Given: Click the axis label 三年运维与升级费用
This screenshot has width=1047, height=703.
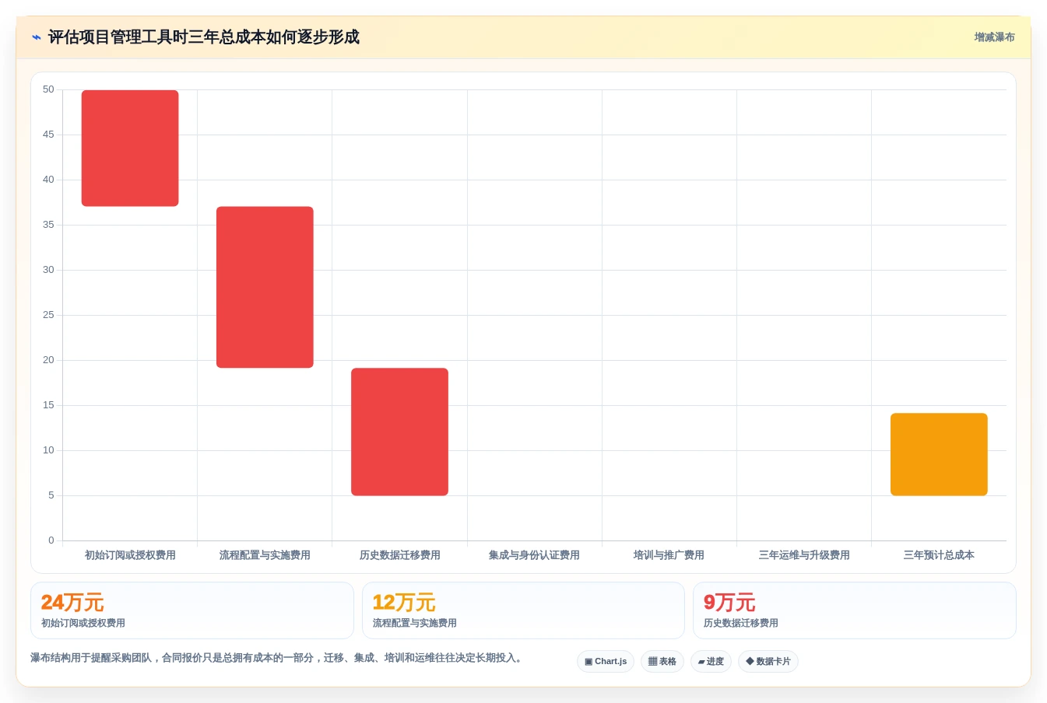Looking at the screenshot, I should point(804,555).
